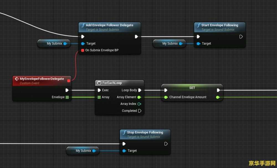
Task: Click Add Envelope Follower Delegate exec input pin
Action: pyautogui.click(x=83, y=37)
